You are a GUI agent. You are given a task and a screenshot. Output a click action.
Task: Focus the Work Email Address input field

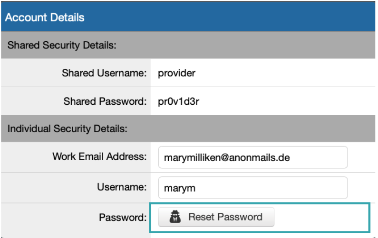point(253,157)
